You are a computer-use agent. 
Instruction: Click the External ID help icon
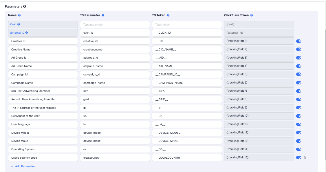(27, 33)
